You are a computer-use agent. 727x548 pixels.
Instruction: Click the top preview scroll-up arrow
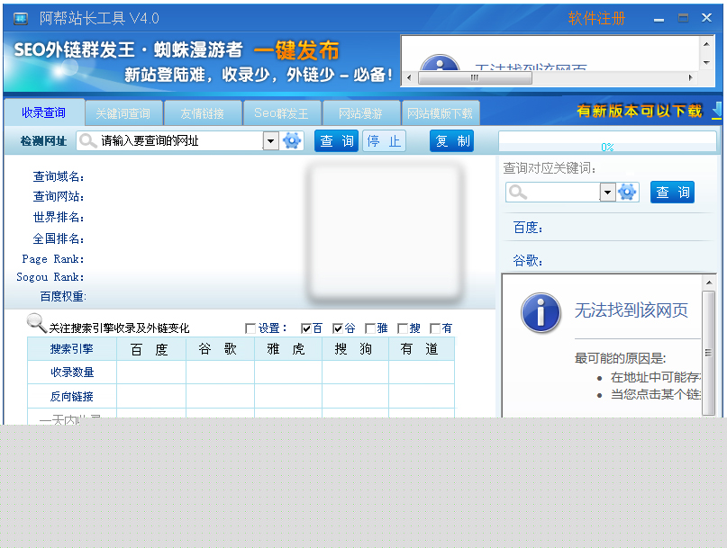tap(706, 44)
